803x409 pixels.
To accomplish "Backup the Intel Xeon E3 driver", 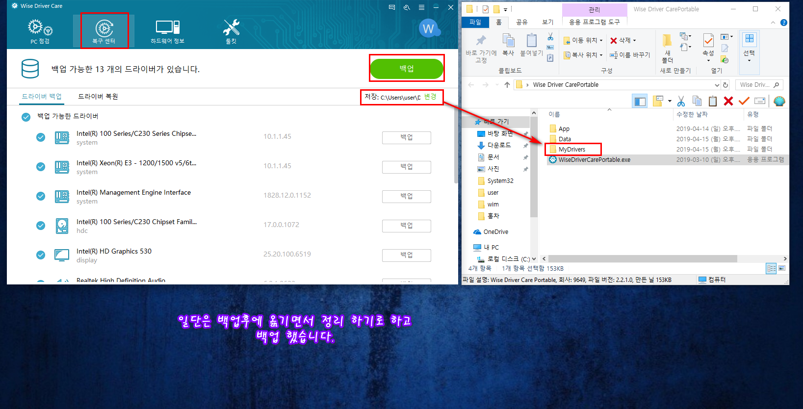I will [x=407, y=167].
